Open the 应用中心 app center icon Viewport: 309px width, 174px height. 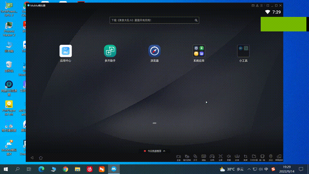66,51
